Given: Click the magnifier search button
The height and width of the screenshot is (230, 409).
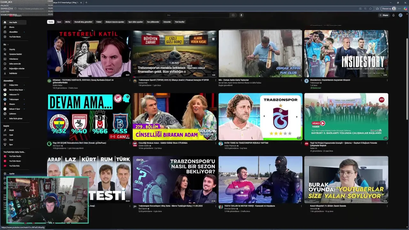Looking at the screenshot, I should [233, 15].
